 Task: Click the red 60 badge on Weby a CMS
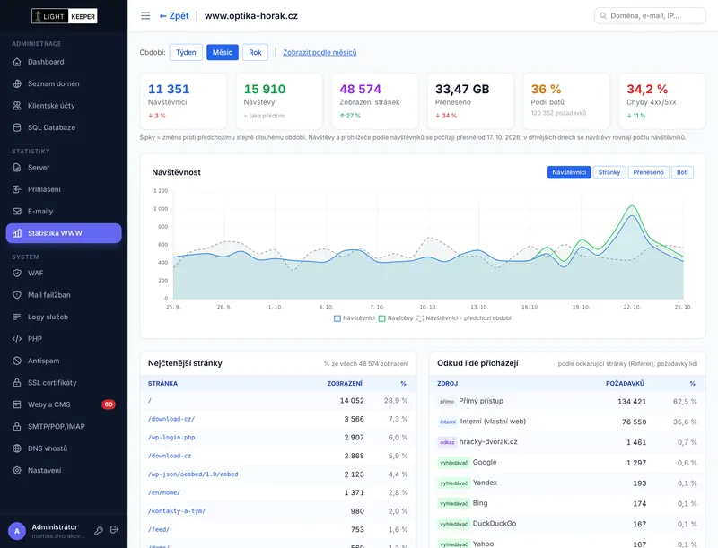(x=109, y=404)
